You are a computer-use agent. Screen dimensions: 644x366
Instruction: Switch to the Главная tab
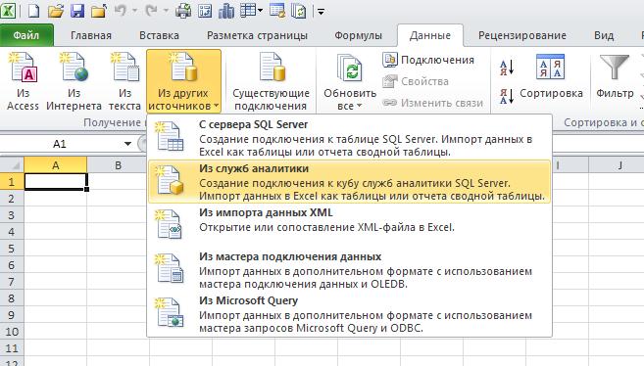point(91,35)
